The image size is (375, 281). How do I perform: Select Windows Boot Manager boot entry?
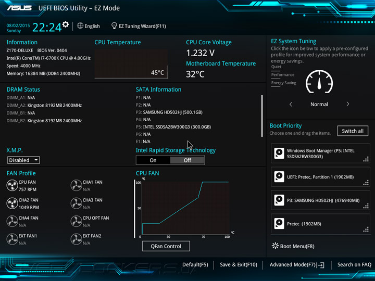(x=320, y=154)
